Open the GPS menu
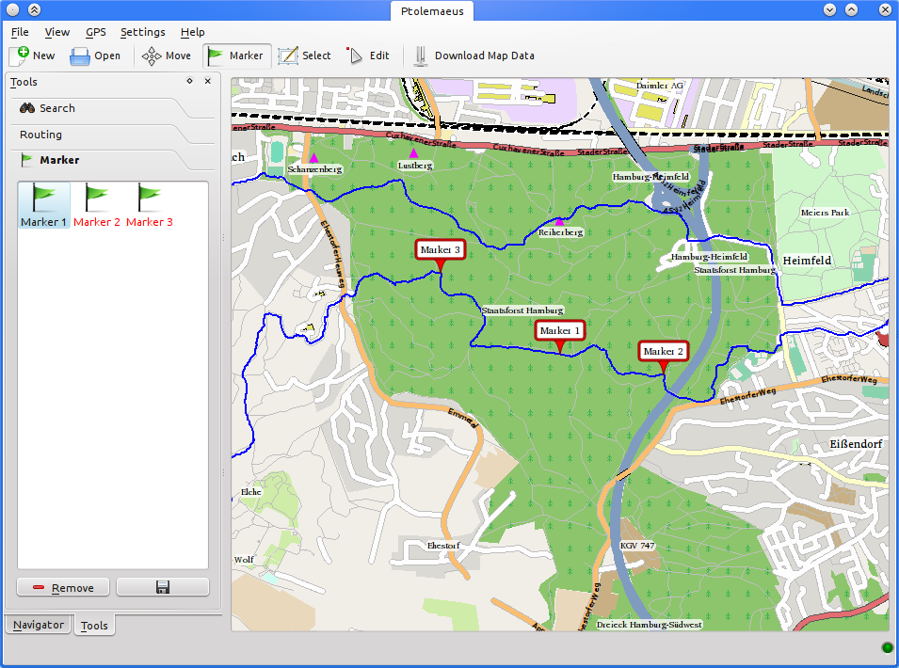 (x=95, y=32)
